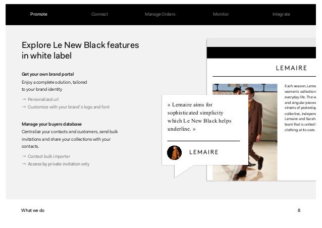Click the 'Contact bulk importer' item
The image size is (322, 228).
click(49, 156)
